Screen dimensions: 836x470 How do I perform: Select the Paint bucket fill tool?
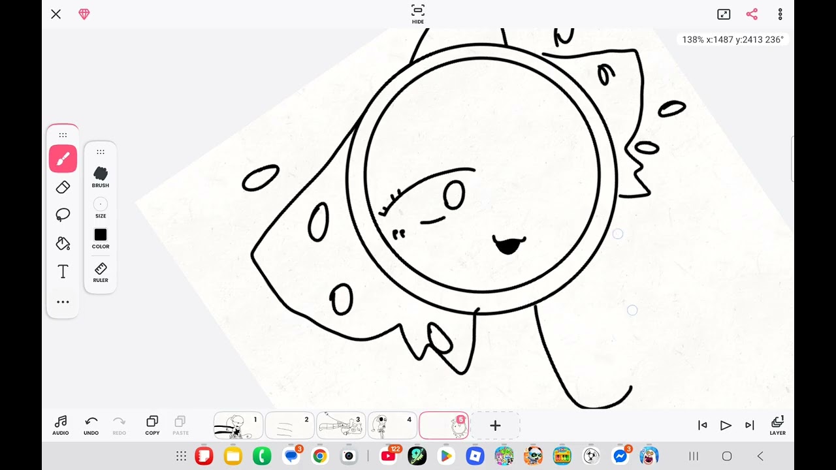pyautogui.click(x=63, y=243)
